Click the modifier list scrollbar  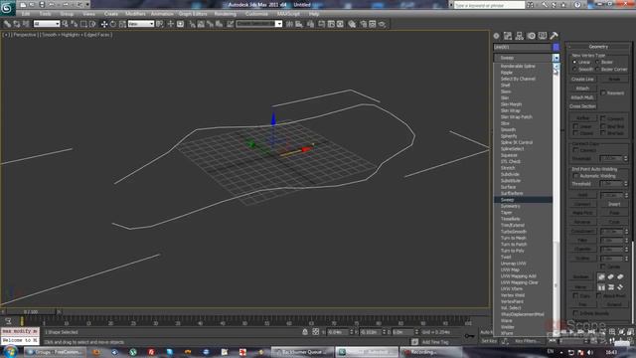pos(556,199)
